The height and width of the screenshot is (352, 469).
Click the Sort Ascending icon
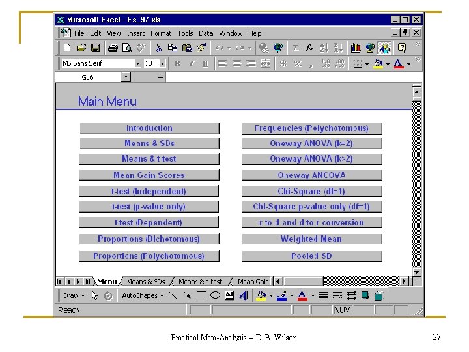click(324, 48)
